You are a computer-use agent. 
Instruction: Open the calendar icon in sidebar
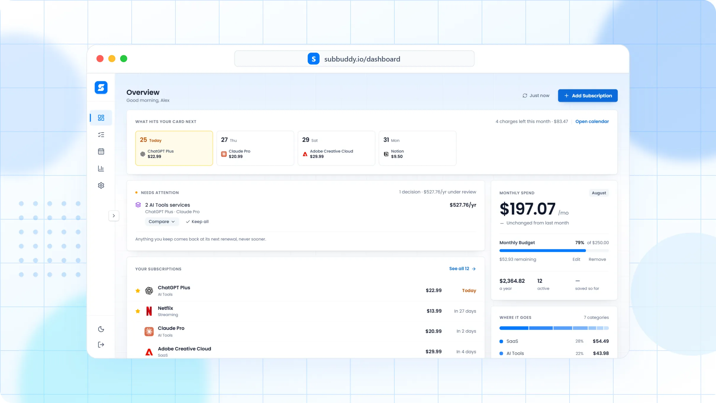point(101,151)
